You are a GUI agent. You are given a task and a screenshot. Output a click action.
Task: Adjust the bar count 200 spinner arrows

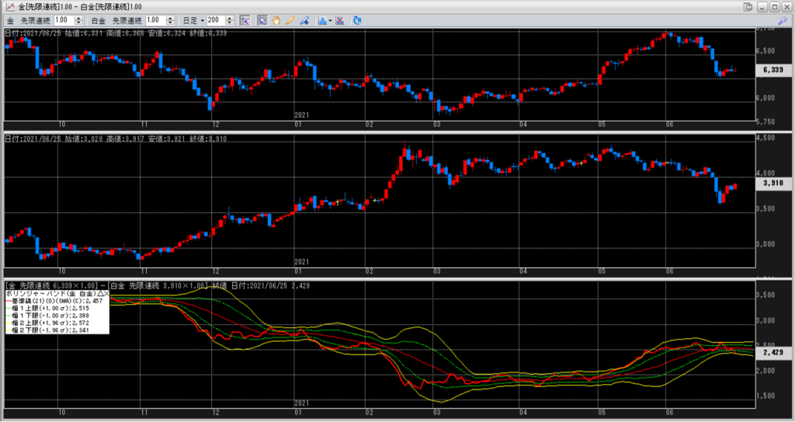[231, 19]
